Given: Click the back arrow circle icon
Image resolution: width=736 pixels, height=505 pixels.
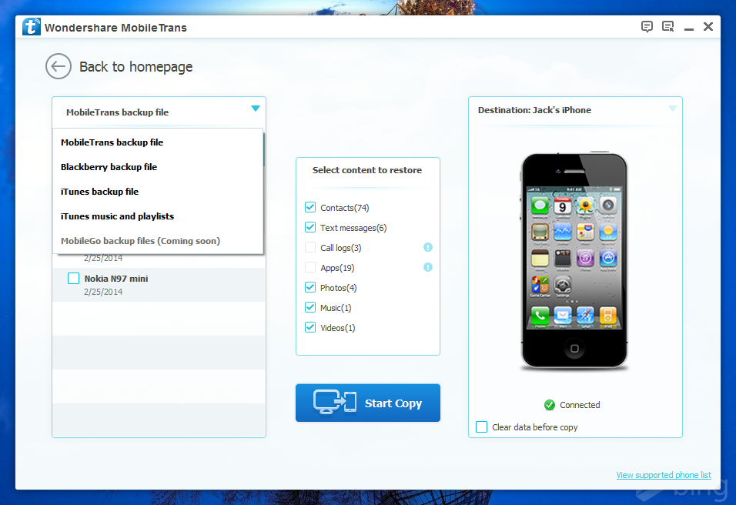Looking at the screenshot, I should 59,66.
